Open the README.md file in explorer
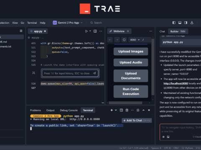This screenshot has height=150, width=201. coord(3,42)
